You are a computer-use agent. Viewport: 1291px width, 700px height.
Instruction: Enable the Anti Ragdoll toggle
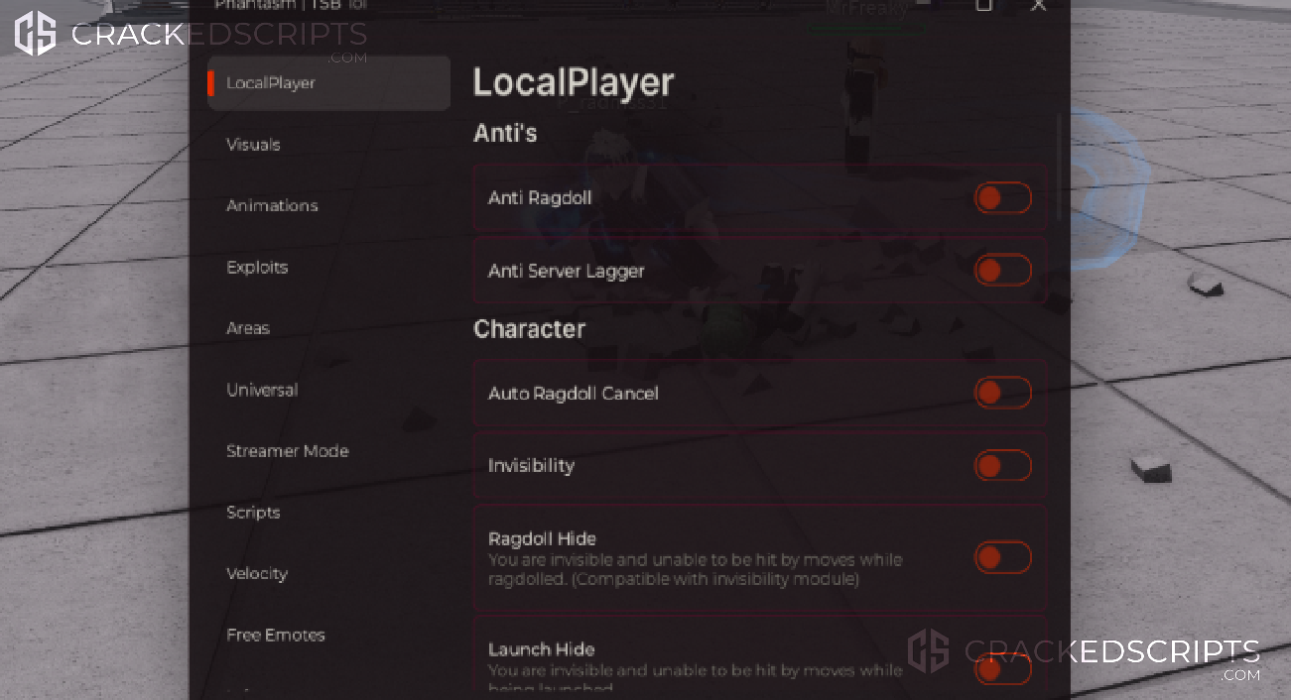tap(1002, 198)
